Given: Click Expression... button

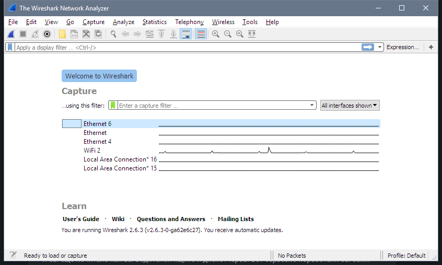Looking at the screenshot, I should [x=402, y=47].
